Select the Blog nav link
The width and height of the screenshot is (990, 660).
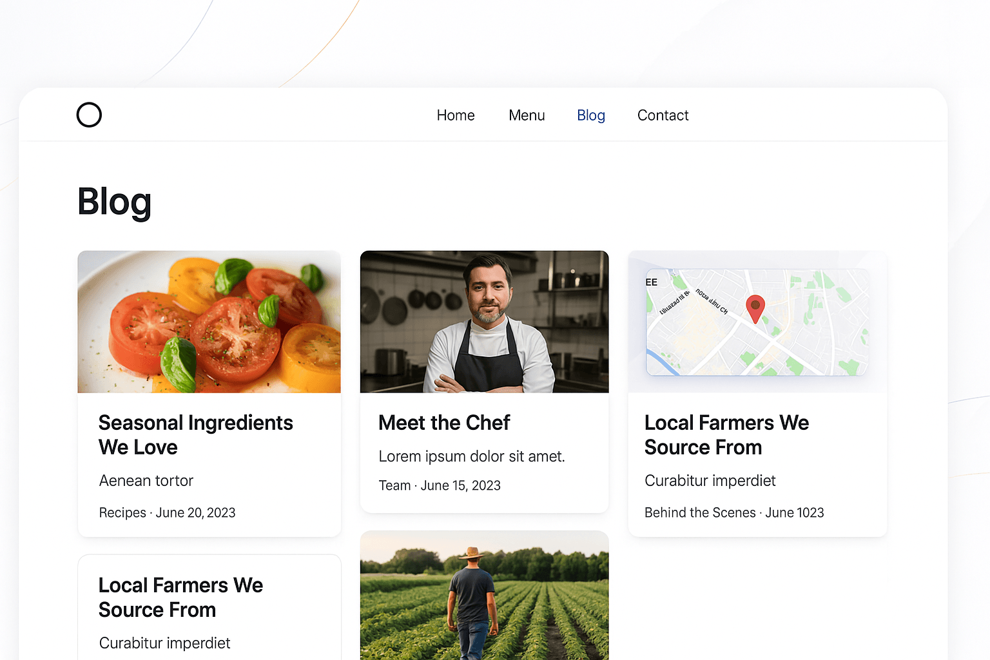coord(591,115)
